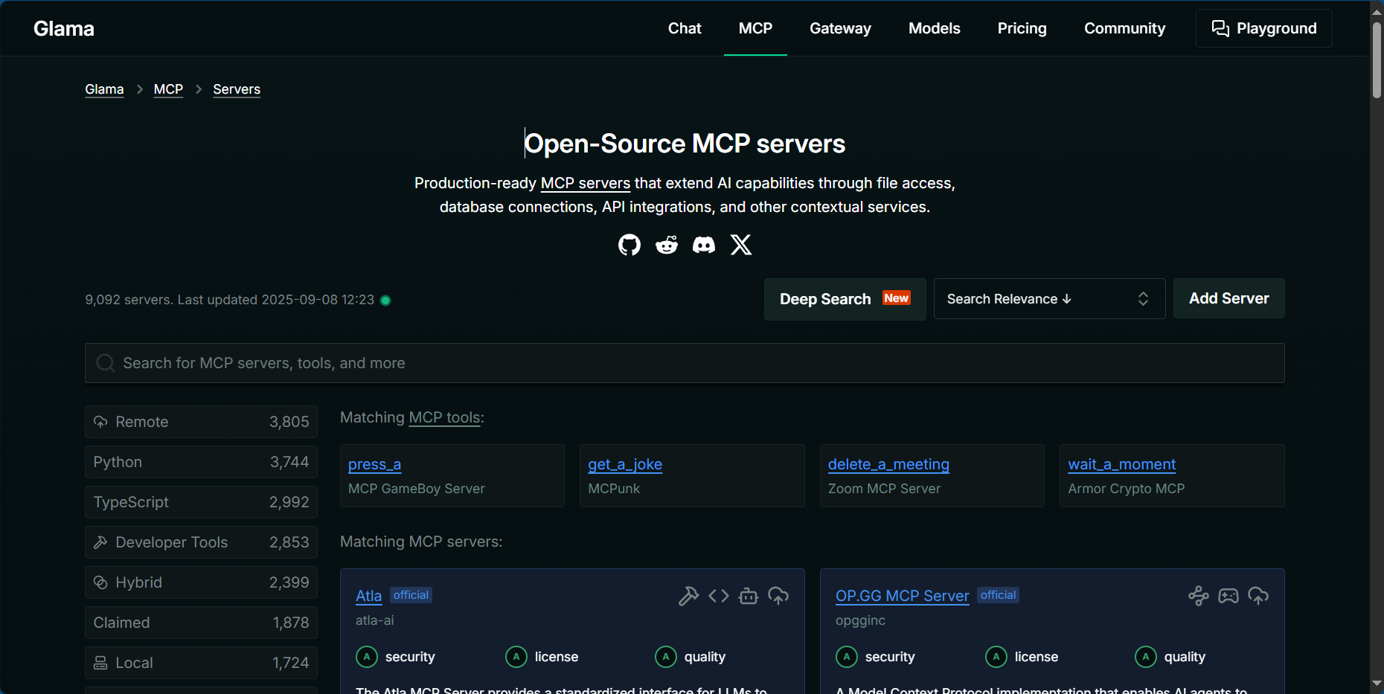Open the OP.GG MCP Server link

click(903, 596)
